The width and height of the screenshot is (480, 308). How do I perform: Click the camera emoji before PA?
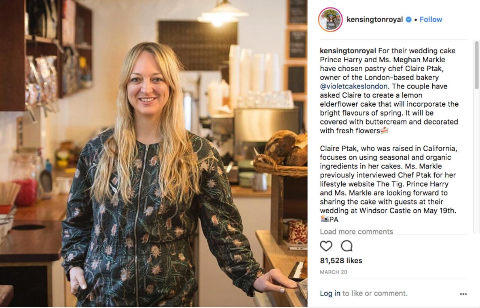coord(324,219)
